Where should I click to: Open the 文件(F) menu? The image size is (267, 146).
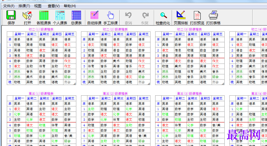coord(9,6)
